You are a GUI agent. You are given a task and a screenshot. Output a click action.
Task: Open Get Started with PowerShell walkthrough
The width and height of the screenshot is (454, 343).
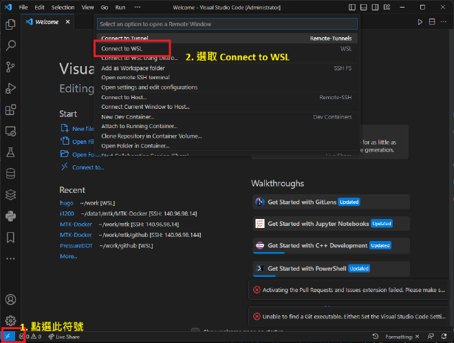click(332, 269)
